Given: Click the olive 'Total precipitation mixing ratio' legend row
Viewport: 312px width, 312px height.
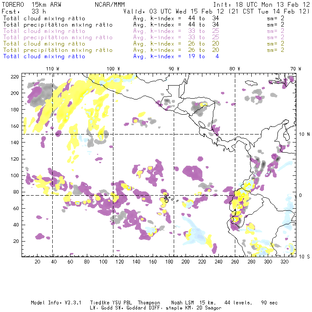Looking at the screenshot, I should tap(58, 50).
